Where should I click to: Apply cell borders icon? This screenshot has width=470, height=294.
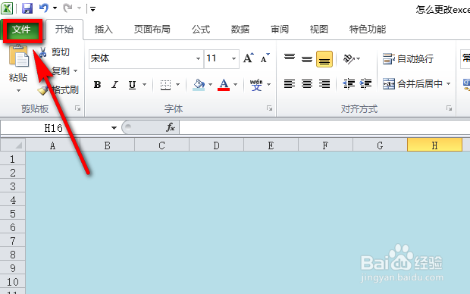(x=165, y=85)
